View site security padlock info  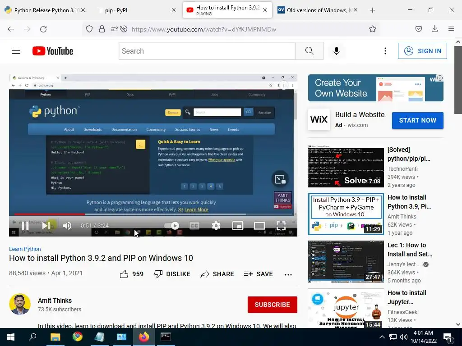[x=102, y=29]
